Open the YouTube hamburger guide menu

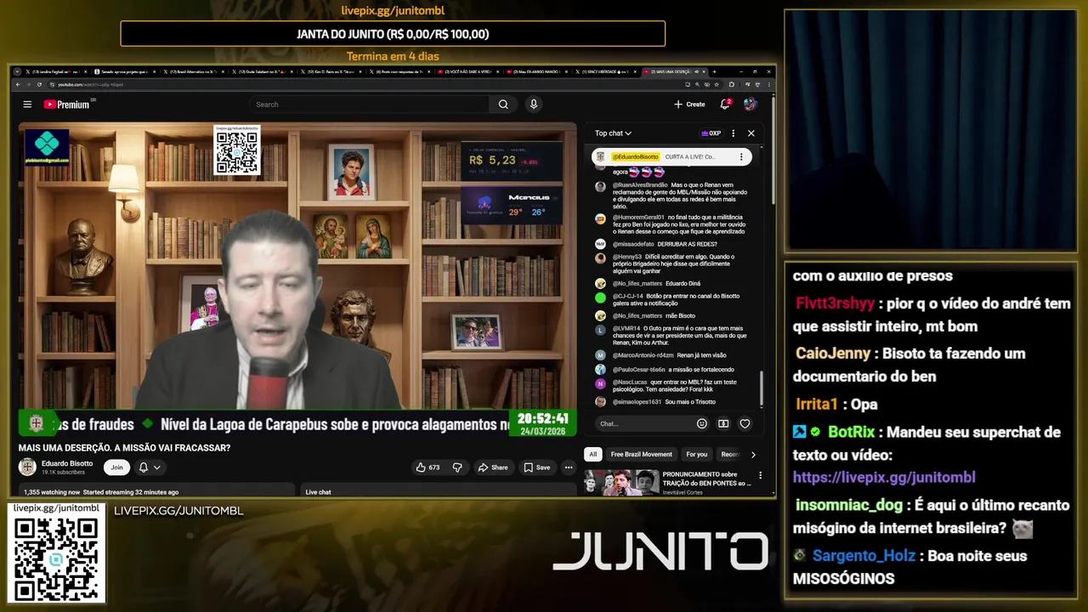click(x=27, y=105)
